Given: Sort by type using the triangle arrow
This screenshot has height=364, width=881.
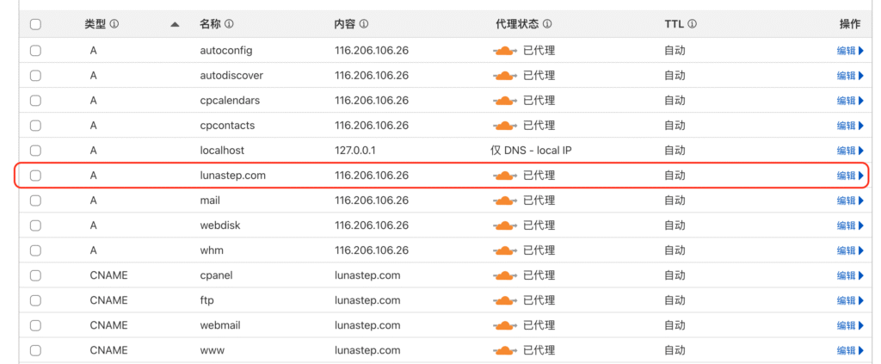Looking at the screenshot, I should (x=175, y=25).
